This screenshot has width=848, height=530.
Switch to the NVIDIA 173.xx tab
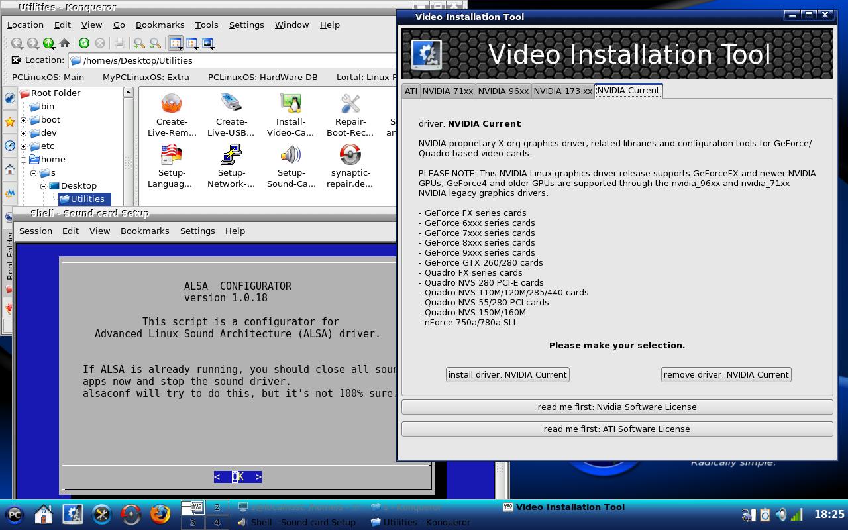point(563,91)
